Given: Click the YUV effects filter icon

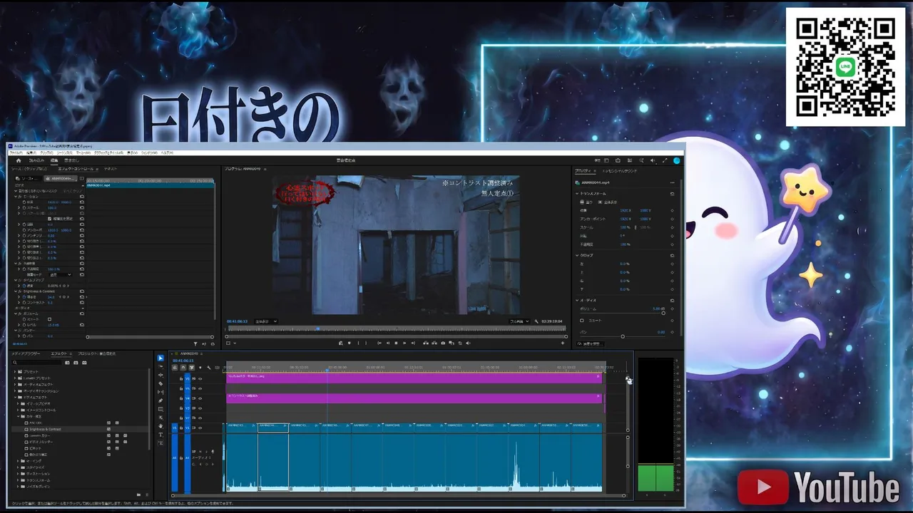Looking at the screenshot, I should tap(84, 363).
